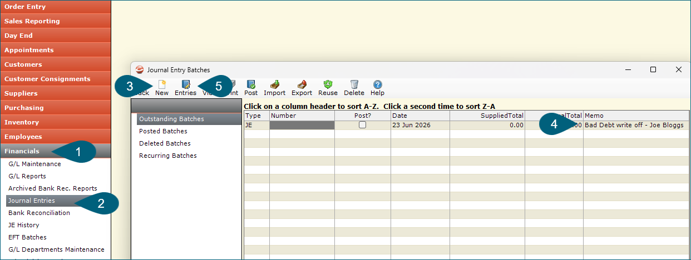Click the date 23 Jun 2026
The height and width of the screenshot is (260, 691).
coord(411,125)
